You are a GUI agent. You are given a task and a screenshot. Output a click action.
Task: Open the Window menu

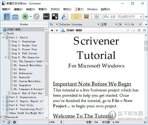(92, 9)
